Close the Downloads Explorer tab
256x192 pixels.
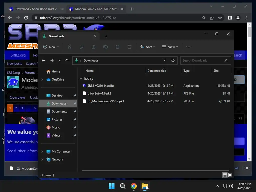95,36
